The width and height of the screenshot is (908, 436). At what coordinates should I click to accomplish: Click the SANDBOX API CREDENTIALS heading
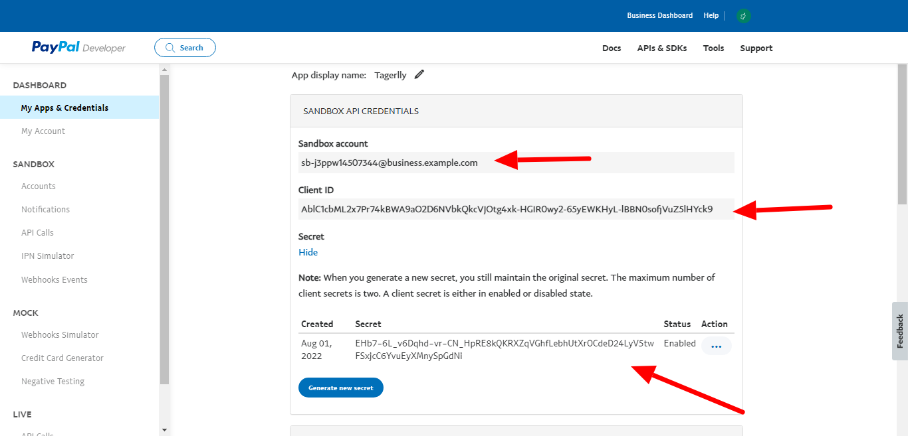coord(361,111)
